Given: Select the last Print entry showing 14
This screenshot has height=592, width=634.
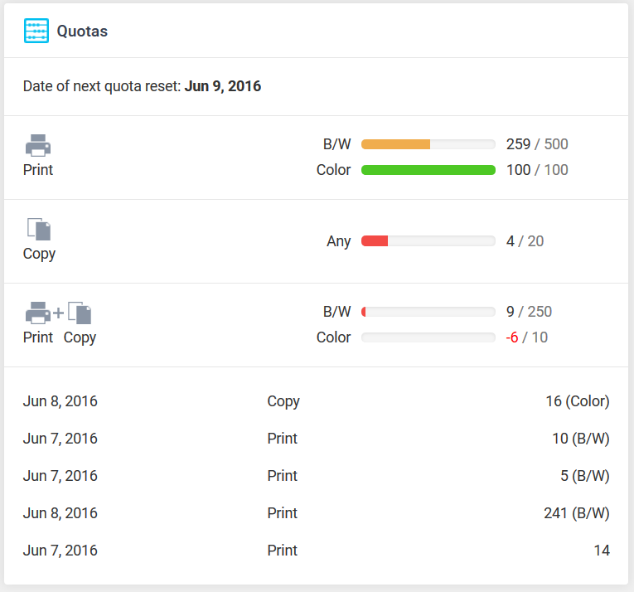Looking at the screenshot, I should 317,551.
